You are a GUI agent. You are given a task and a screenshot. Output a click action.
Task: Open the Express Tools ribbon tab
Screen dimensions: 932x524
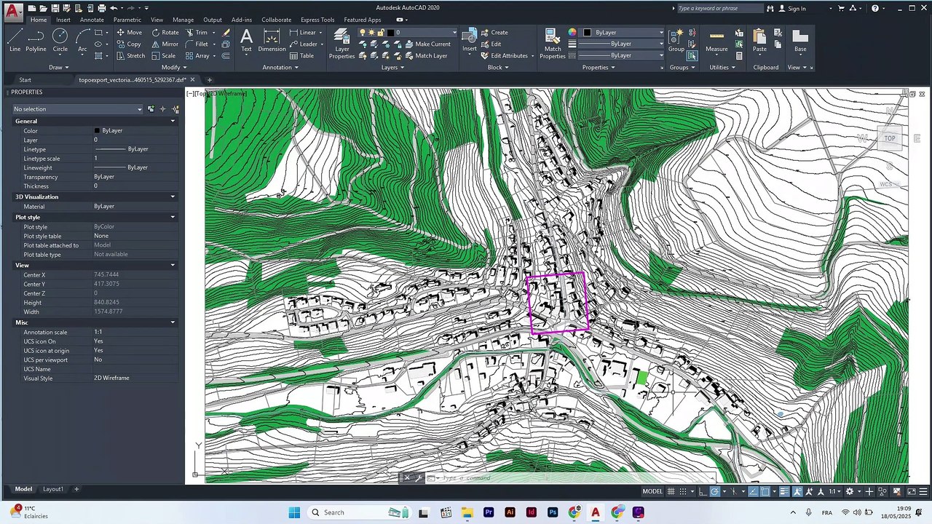(317, 20)
